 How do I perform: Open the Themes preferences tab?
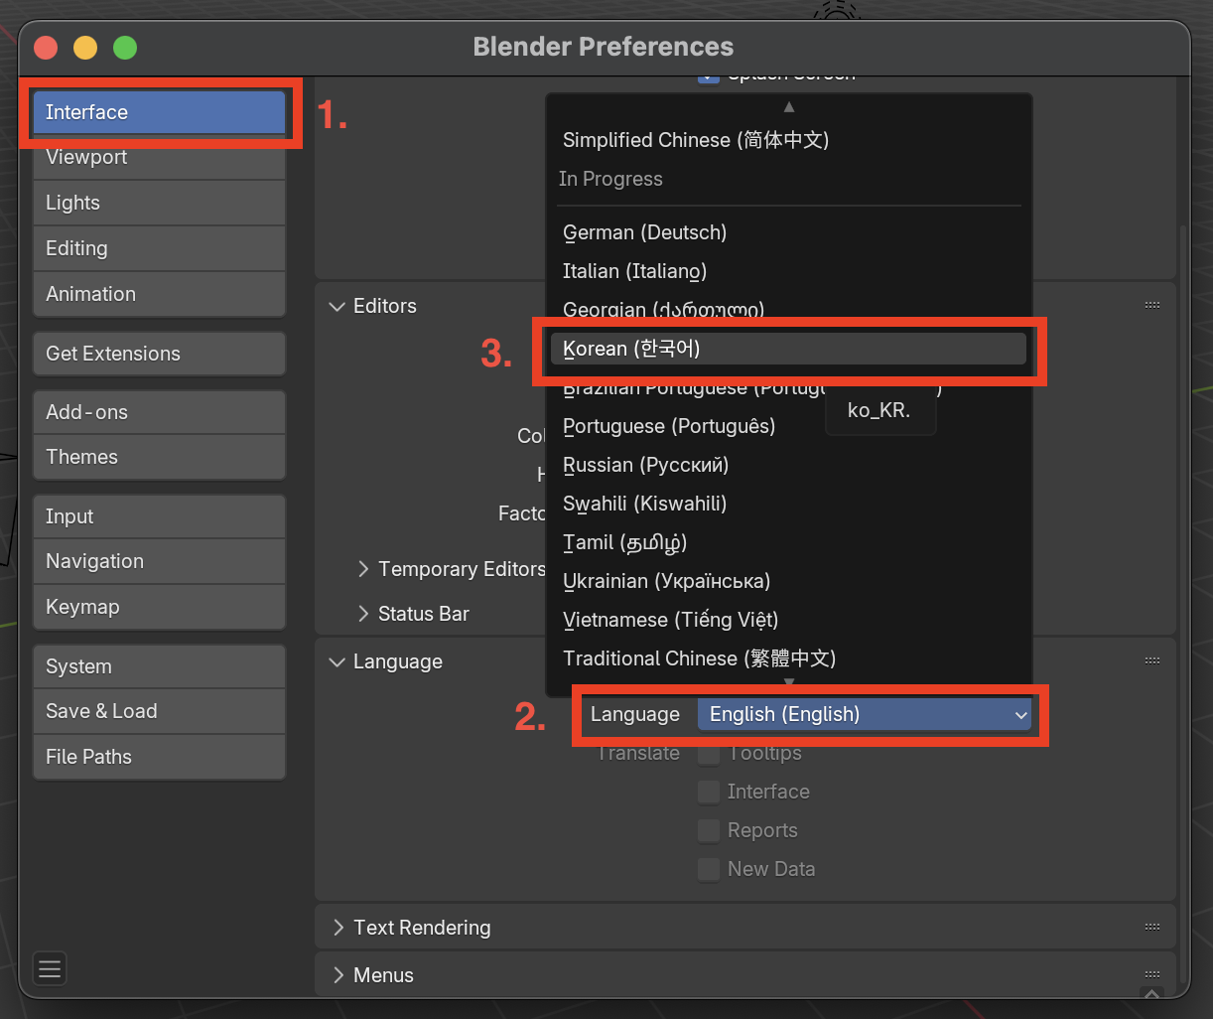(159, 457)
